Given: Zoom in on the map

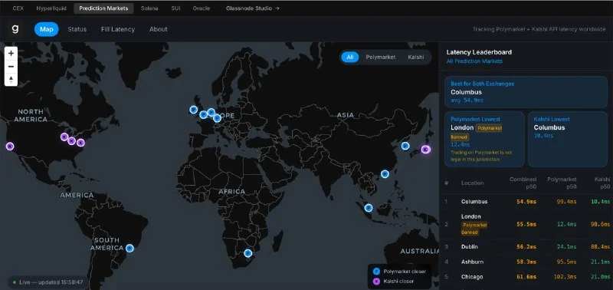Looking at the screenshot, I should [x=11, y=53].
